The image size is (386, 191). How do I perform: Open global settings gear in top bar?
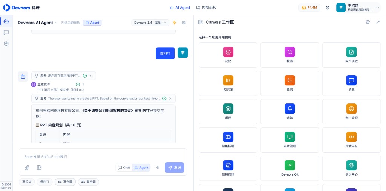click(328, 8)
